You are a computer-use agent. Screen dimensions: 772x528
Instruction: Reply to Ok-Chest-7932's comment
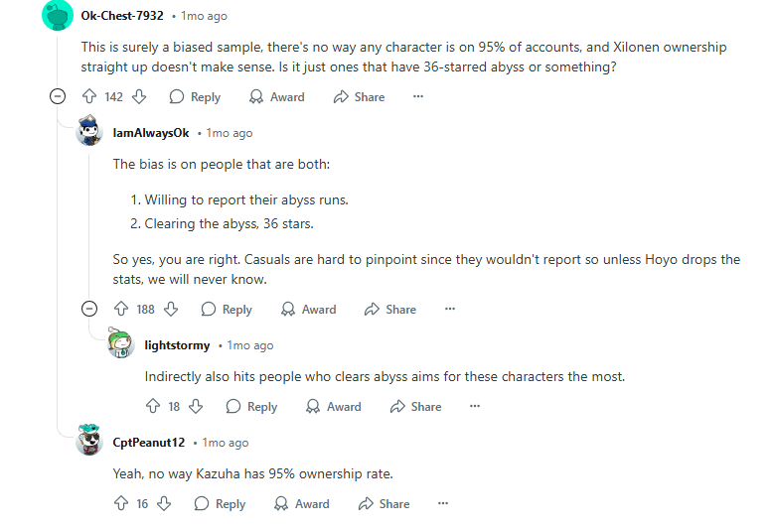[x=195, y=97]
